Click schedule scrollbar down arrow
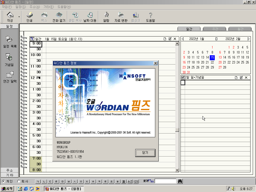The height and width of the screenshot is (192, 256). point(177,170)
